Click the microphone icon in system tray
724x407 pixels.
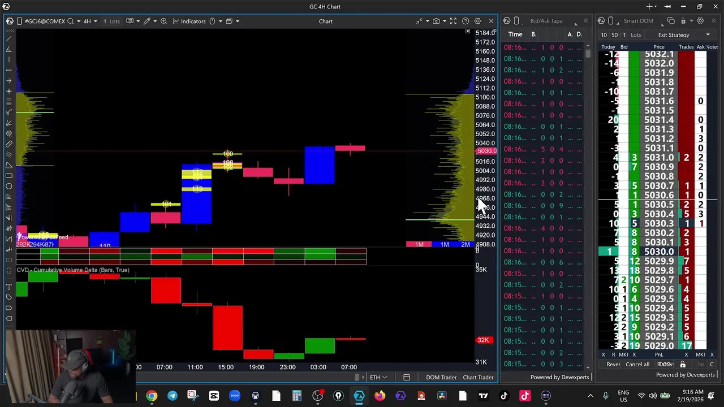[x=605, y=396]
